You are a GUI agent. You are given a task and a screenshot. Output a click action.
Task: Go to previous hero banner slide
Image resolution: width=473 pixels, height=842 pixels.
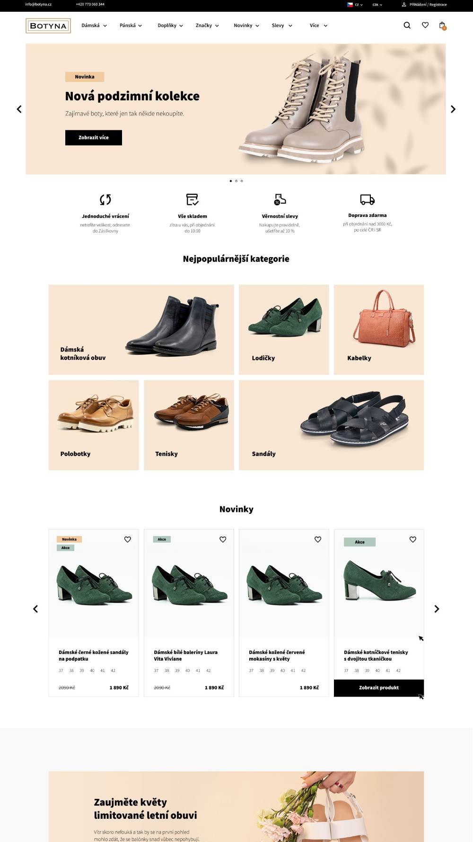(x=19, y=109)
